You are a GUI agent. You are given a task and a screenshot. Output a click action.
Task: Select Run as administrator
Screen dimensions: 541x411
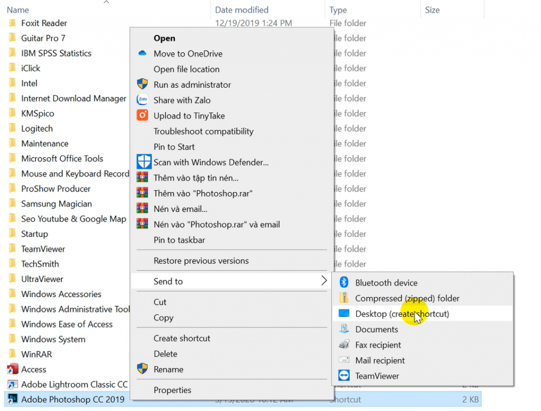pyautogui.click(x=192, y=85)
